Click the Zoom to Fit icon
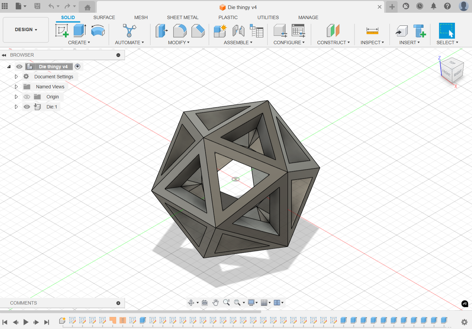 226,303
